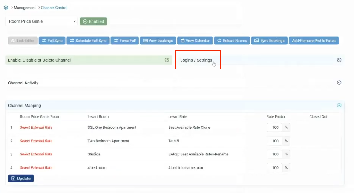The width and height of the screenshot is (354, 193).
Task: Click the layers icon in breadcrumb
Action: pyautogui.click(x=6, y=8)
